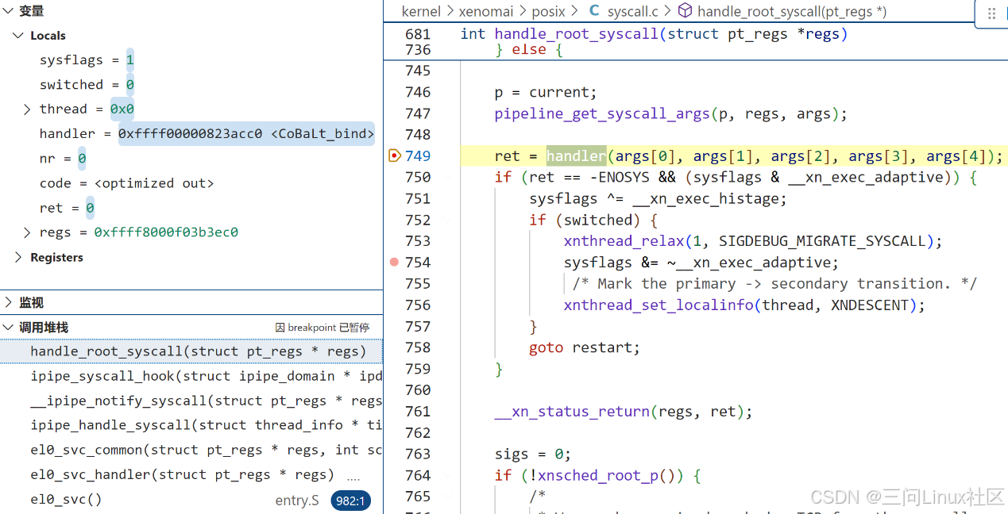Open the kernel breadcrumb segment
The width and height of the screenshot is (1008, 514).
(x=421, y=11)
